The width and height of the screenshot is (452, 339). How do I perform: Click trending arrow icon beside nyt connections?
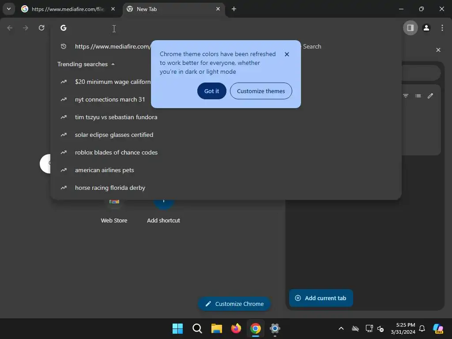(64, 99)
